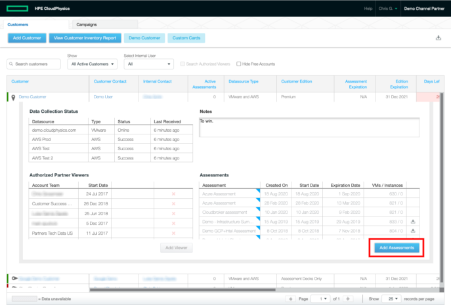The height and width of the screenshot is (305, 451).
Task: Remove the Customer Success viewer with the red X
Action: (x=173, y=204)
